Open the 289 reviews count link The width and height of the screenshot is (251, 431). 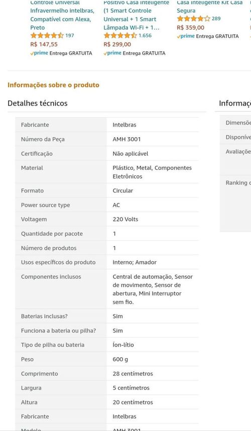(x=216, y=19)
